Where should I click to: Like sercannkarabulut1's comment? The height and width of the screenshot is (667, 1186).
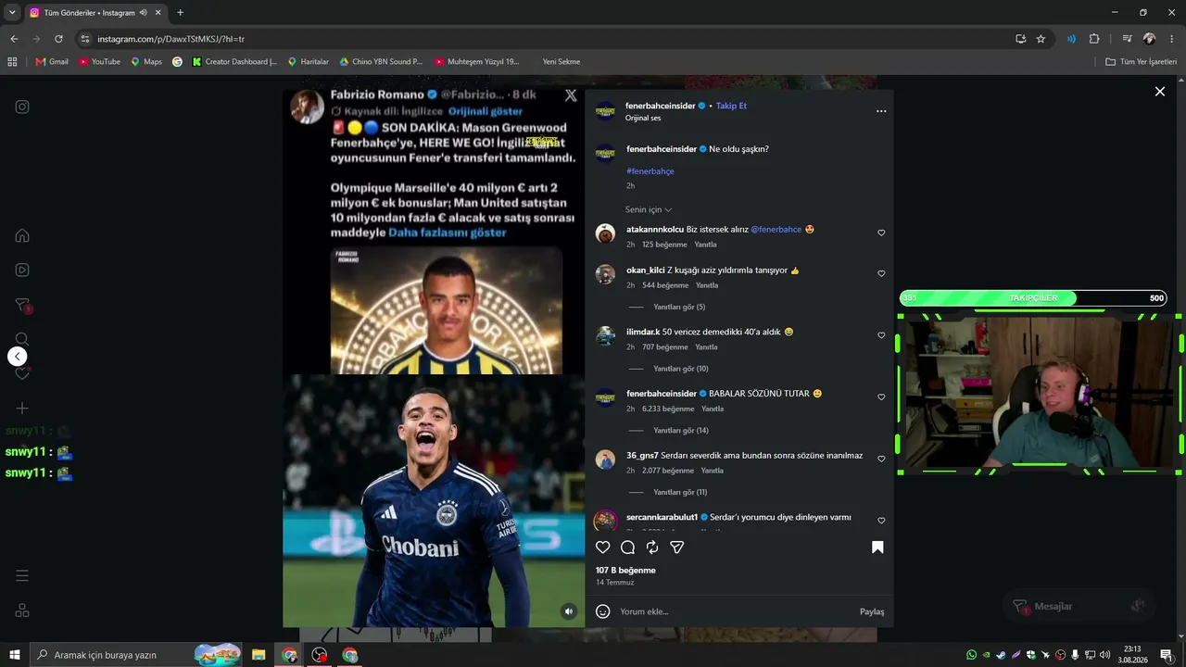coord(881,521)
